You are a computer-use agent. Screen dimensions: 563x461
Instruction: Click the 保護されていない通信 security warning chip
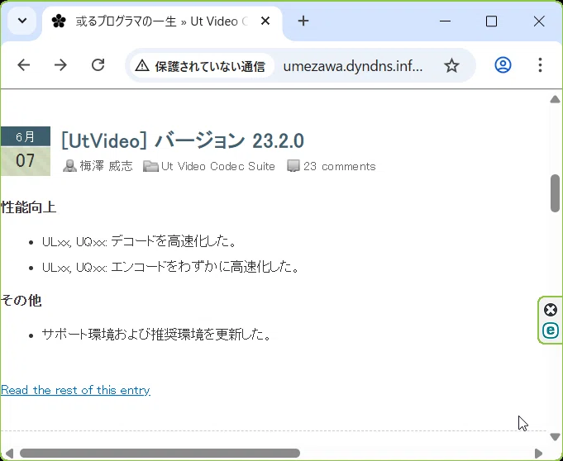click(202, 65)
